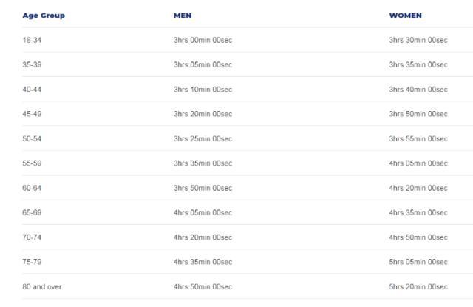
Task: Click the WOMEN column header
Action: (x=406, y=16)
